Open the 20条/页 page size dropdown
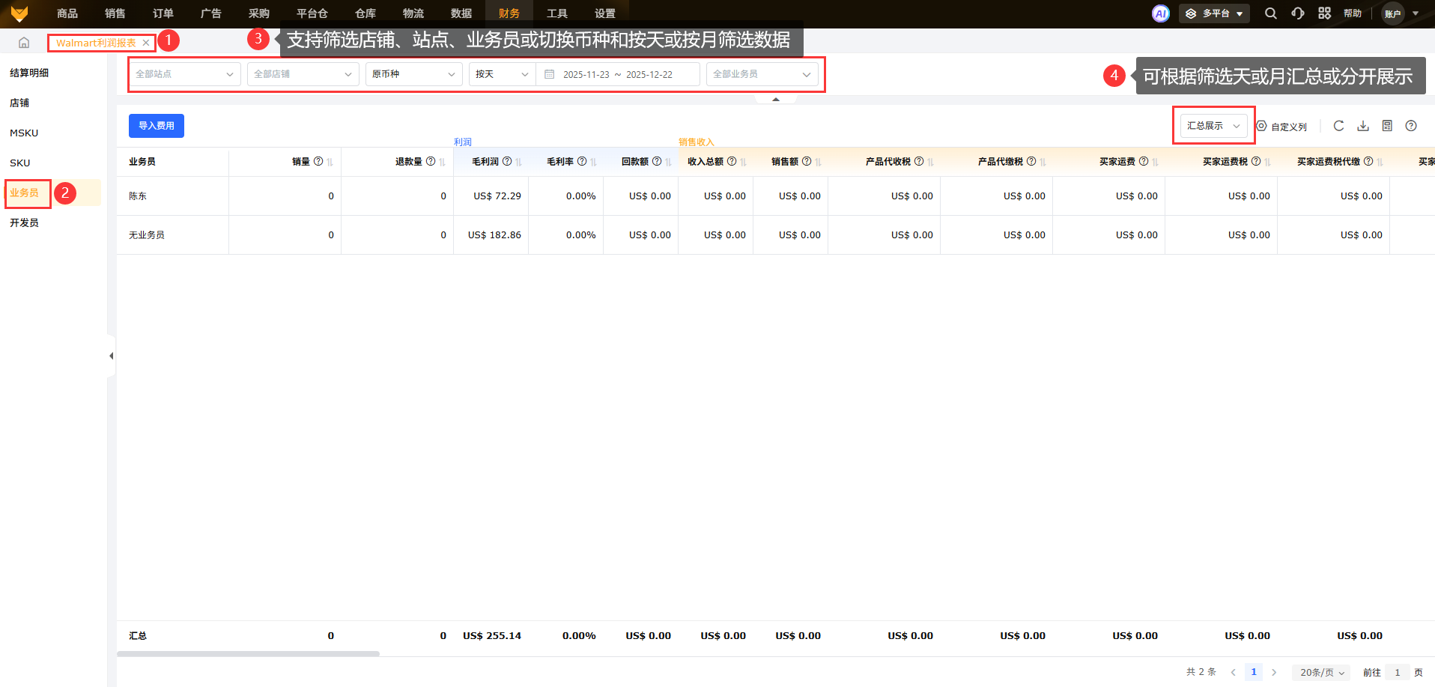 point(1322,672)
